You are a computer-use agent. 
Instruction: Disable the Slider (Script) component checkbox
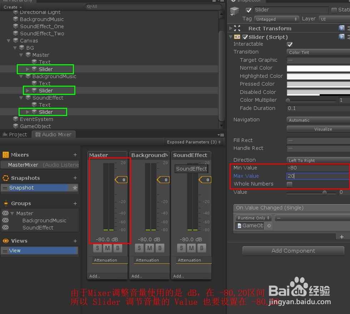pos(245,37)
